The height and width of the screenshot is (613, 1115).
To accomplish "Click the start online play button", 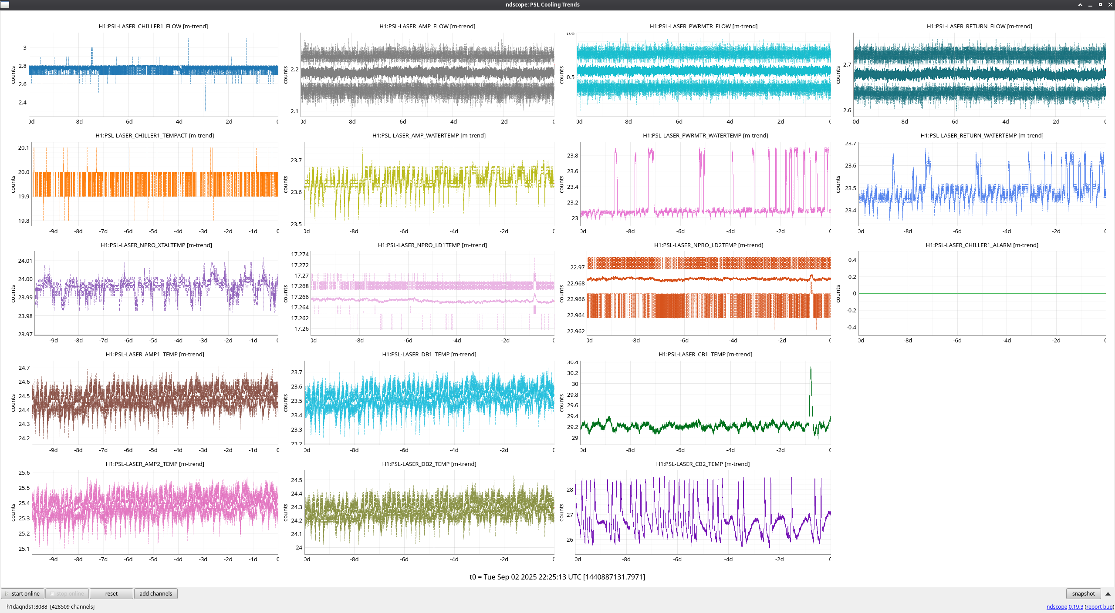I will pos(23,593).
